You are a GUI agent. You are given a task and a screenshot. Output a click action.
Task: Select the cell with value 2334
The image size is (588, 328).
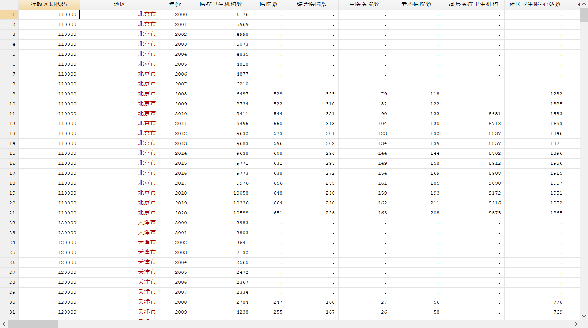[x=221, y=292]
